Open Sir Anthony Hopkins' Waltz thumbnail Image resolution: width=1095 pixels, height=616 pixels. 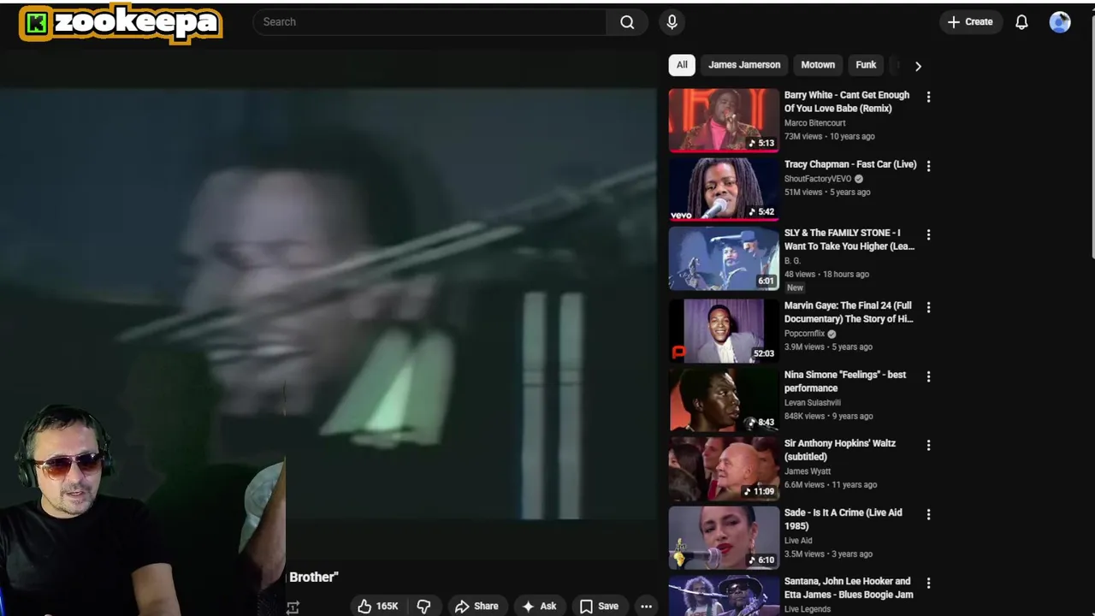click(724, 468)
